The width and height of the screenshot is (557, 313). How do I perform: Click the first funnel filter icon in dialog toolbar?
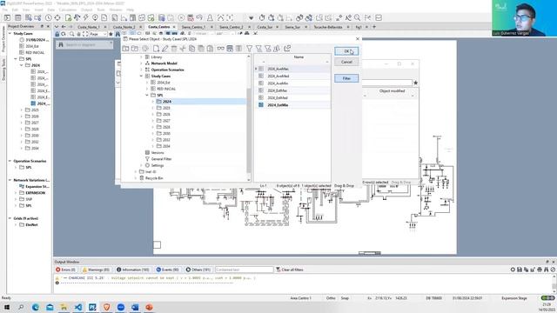250,49
